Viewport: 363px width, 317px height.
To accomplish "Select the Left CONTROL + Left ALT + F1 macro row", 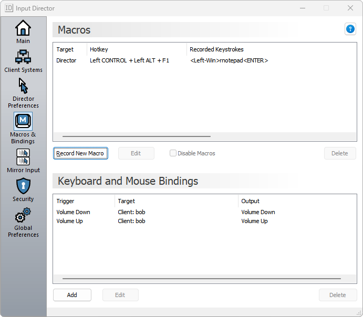I will 129,61.
